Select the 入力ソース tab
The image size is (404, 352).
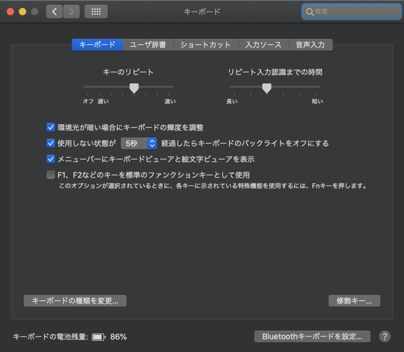(263, 45)
